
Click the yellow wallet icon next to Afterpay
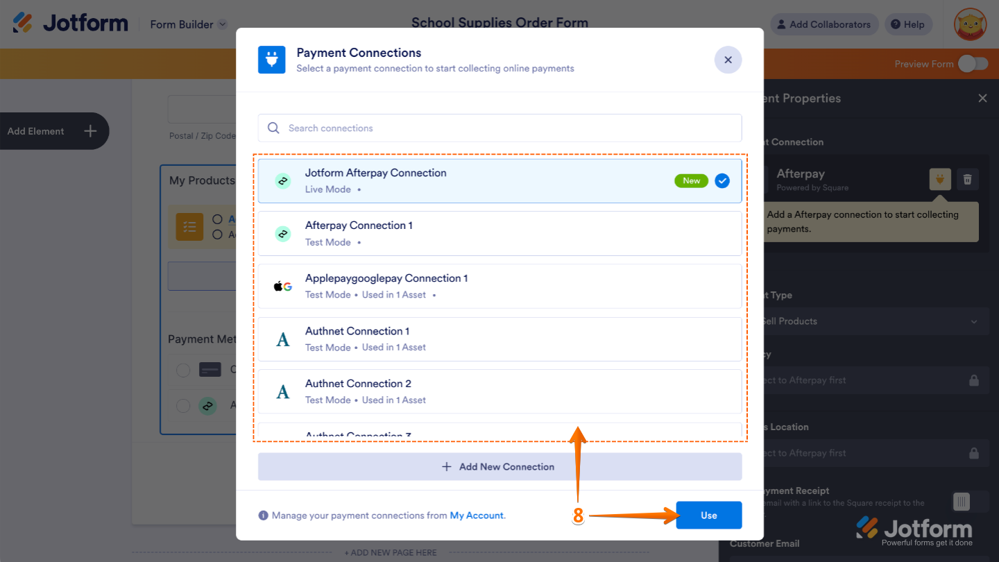pos(940,179)
